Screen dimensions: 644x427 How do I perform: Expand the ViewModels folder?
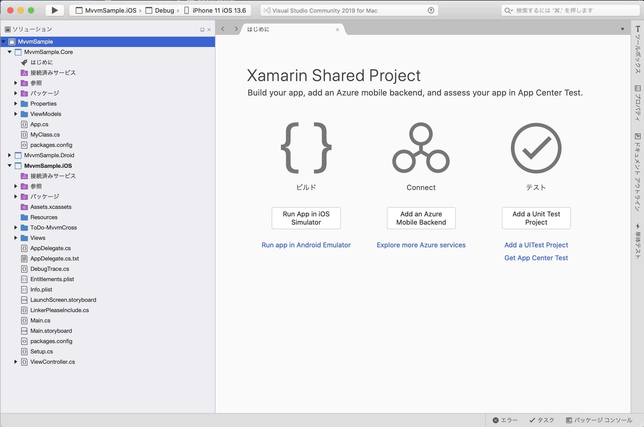[x=16, y=114]
